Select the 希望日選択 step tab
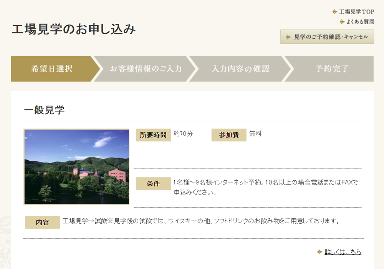This screenshot has height=269, width=384. [x=52, y=69]
